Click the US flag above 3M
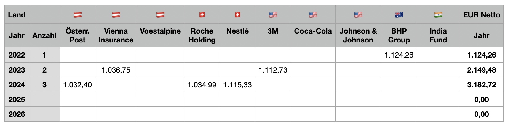508x128 pixels. tap(273, 14)
